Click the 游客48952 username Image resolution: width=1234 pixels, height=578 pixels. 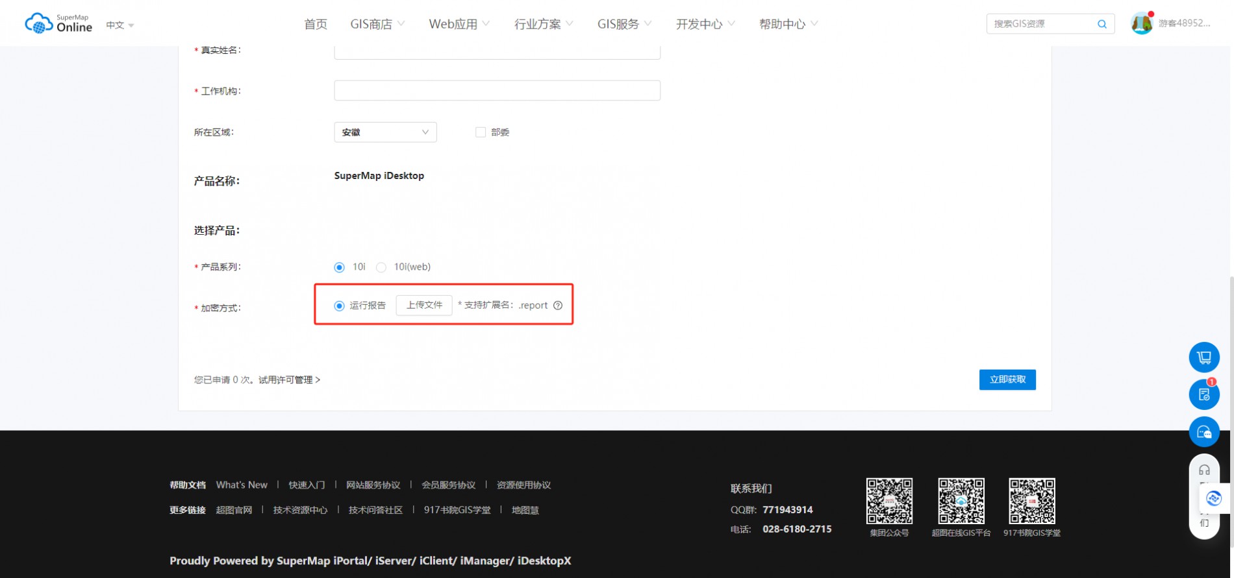pos(1184,23)
